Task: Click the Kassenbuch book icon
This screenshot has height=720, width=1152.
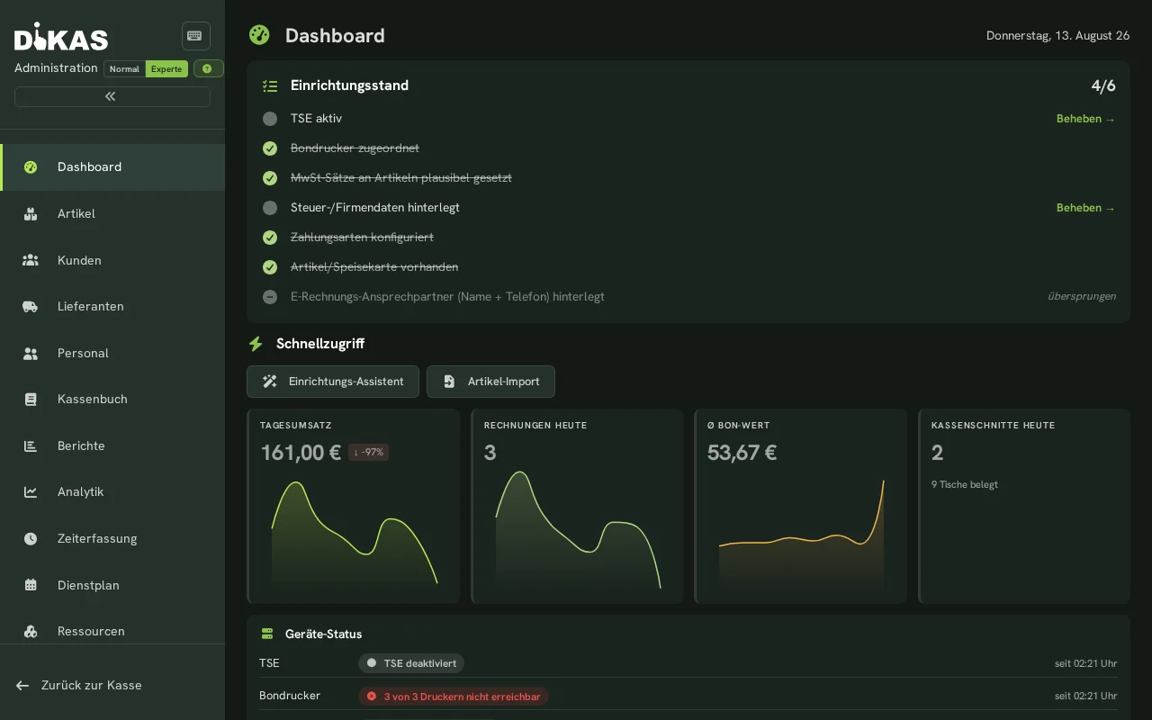Action: coord(31,400)
